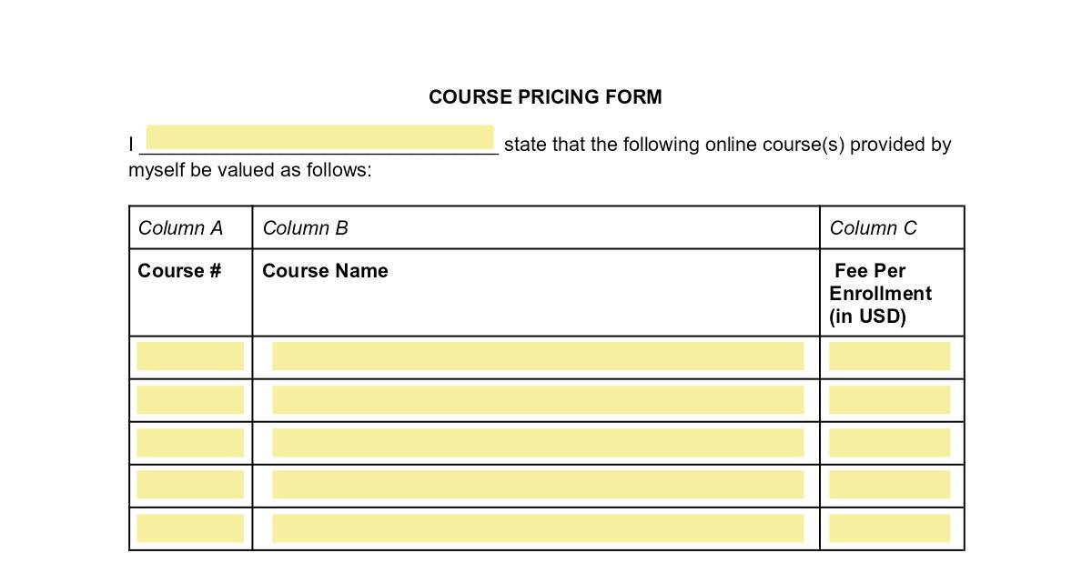
Task: Activate the fourth row Course Name field
Action: pyautogui.click(x=537, y=485)
